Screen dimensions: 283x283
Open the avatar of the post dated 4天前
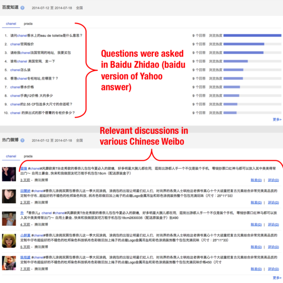[9, 219]
